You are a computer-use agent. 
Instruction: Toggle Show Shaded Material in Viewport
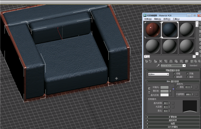point(186,61)
